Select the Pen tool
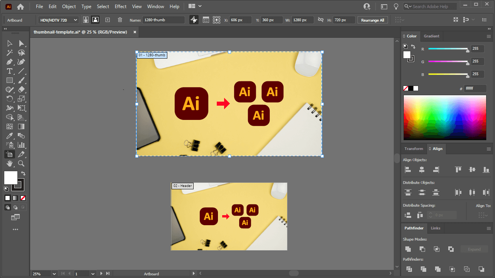Screen dimensions: 495x278 point(10,62)
